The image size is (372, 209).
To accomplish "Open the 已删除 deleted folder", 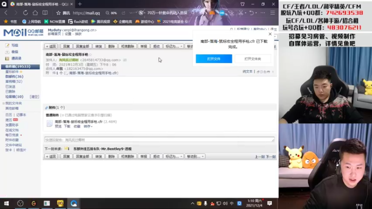I will click(10, 91).
